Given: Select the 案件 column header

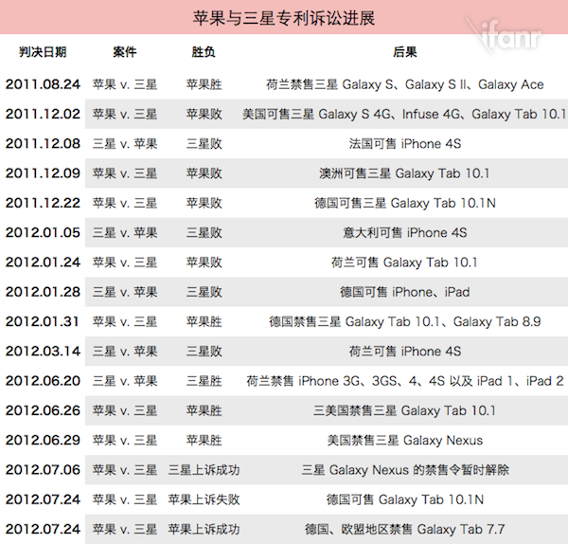Looking at the screenshot, I should point(124,51).
